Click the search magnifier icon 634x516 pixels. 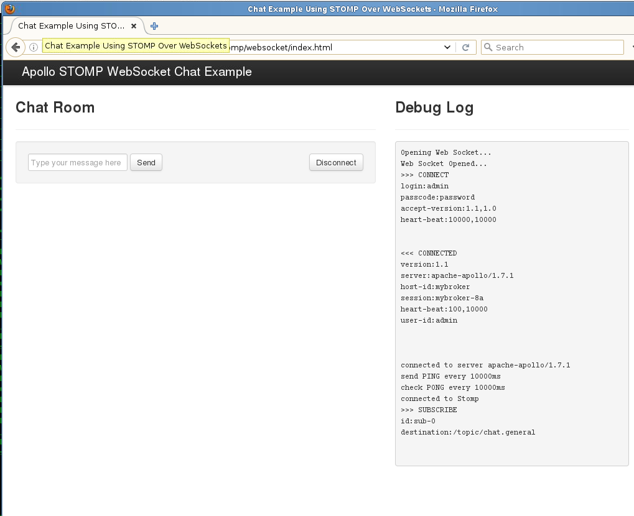pyautogui.click(x=488, y=47)
